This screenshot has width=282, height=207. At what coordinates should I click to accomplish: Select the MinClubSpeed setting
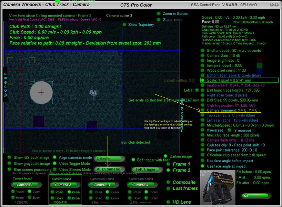click(202, 125)
